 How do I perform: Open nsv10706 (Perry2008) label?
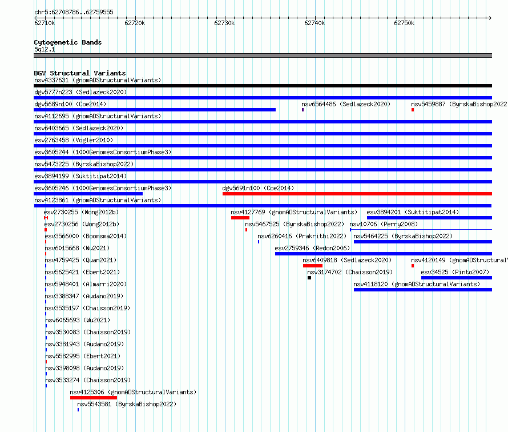pos(384,224)
